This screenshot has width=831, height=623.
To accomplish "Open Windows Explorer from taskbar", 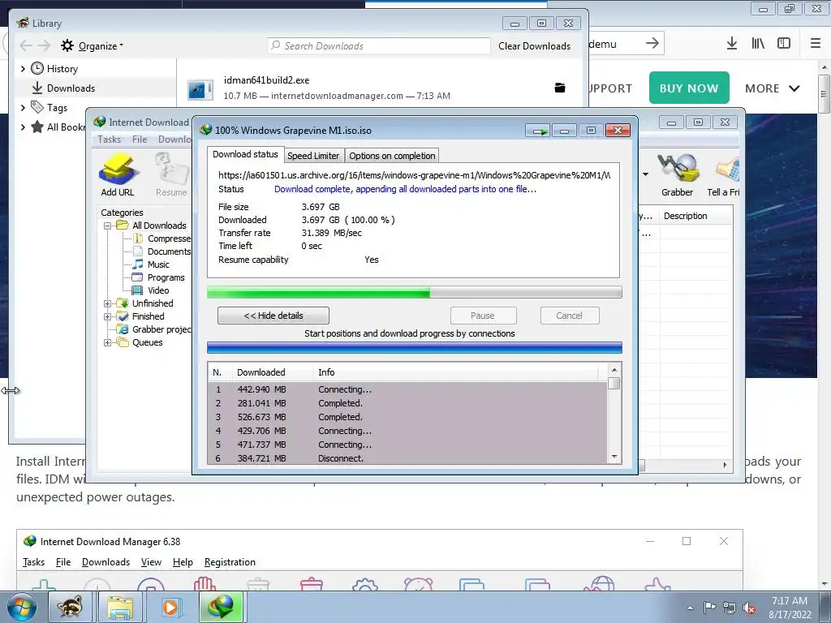I will tap(120, 607).
